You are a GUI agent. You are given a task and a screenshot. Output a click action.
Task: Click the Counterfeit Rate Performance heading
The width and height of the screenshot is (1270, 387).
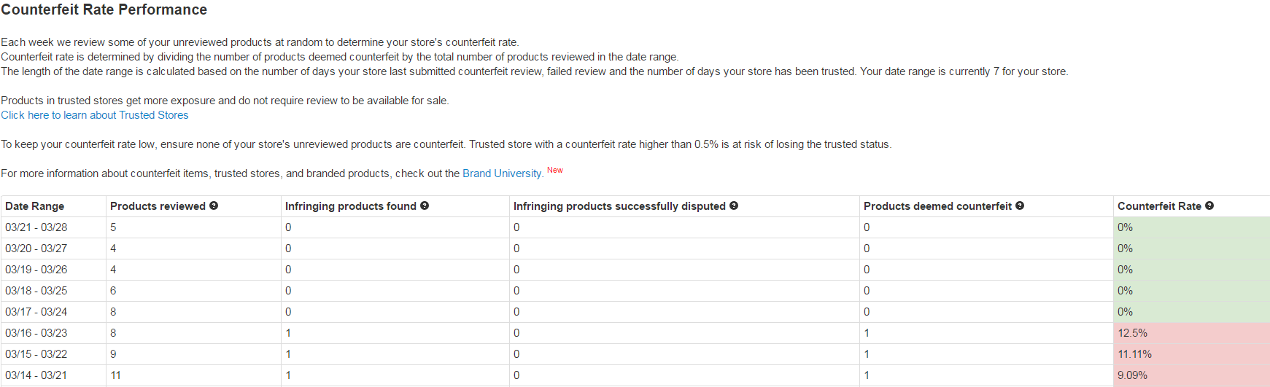pyautogui.click(x=104, y=10)
